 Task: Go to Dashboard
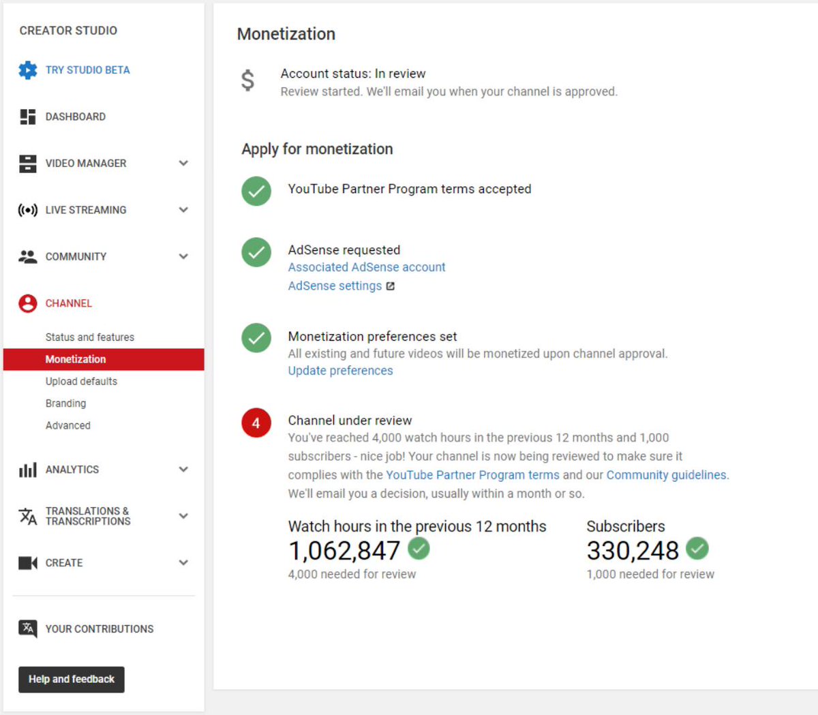pos(76,117)
